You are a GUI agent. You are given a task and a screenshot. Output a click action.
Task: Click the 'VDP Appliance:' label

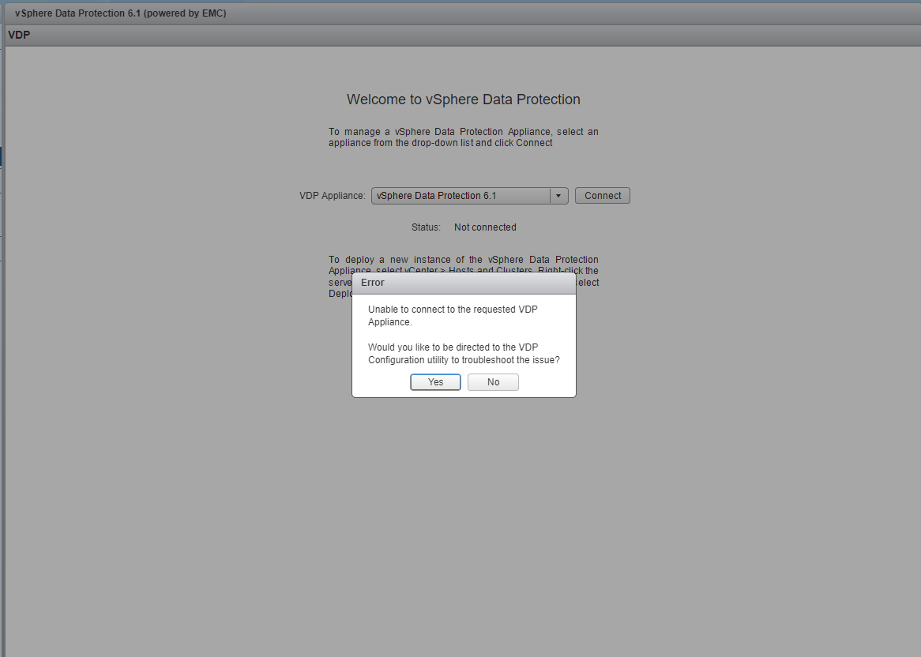pyautogui.click(x=333, y=196)
